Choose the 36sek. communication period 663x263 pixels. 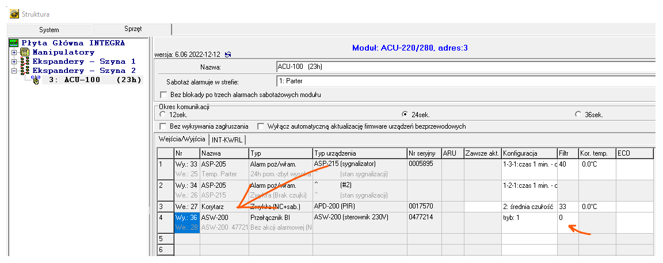pos(578,115)
